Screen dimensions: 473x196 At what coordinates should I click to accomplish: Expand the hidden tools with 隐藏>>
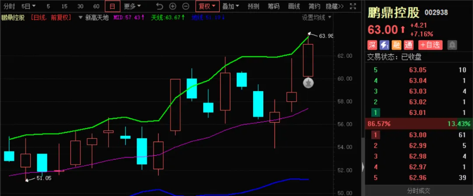coord(335,6)
